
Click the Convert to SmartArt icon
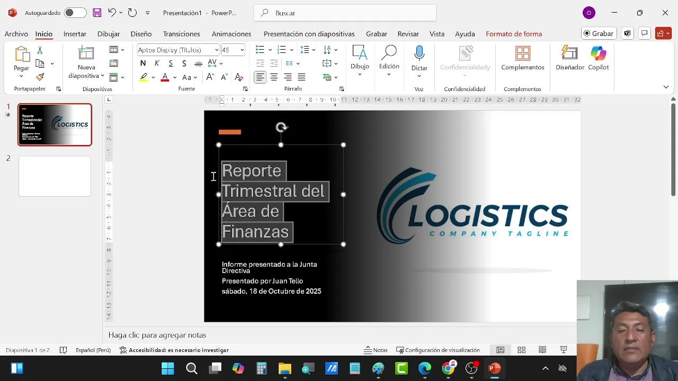coord(327,77)
